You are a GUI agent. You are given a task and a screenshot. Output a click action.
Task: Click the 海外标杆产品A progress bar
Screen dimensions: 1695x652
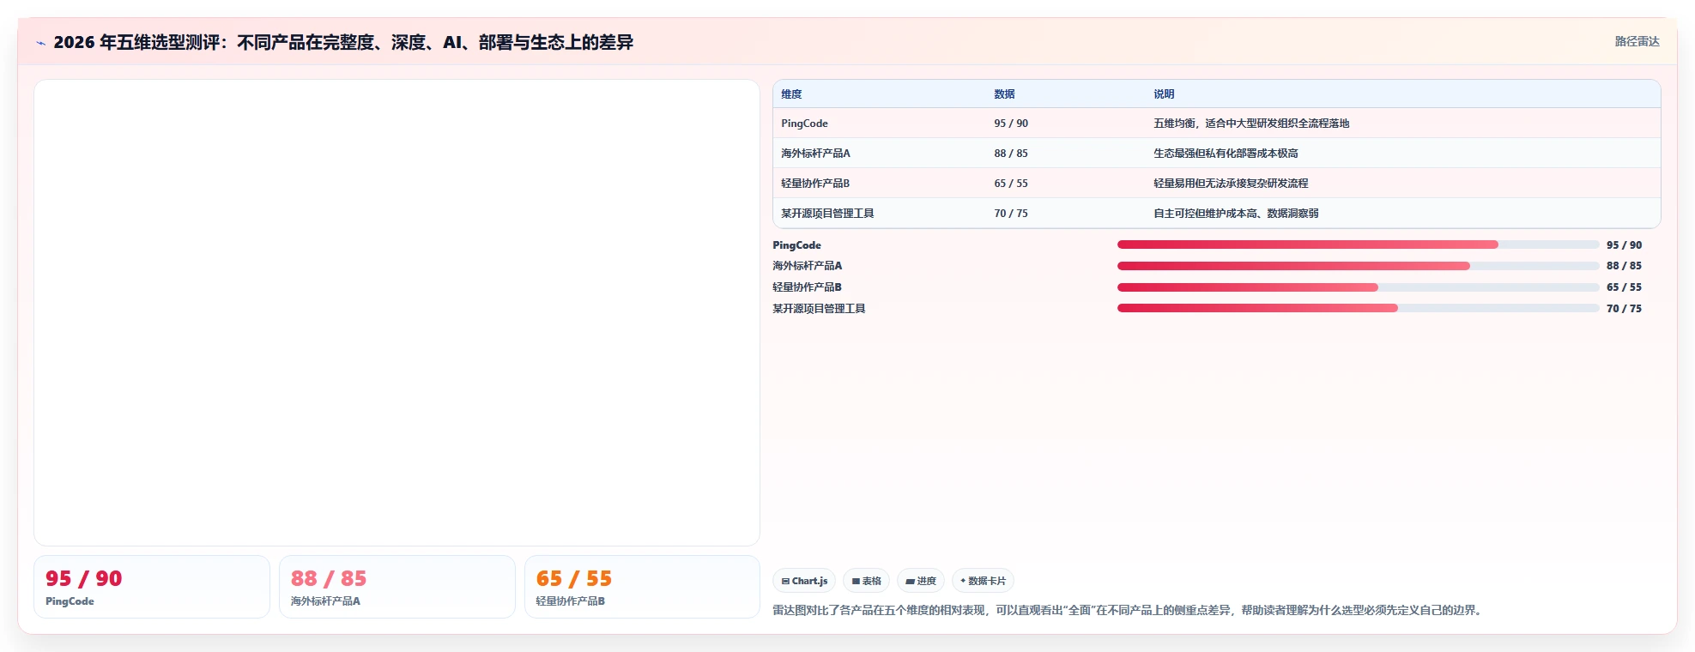1358,266
